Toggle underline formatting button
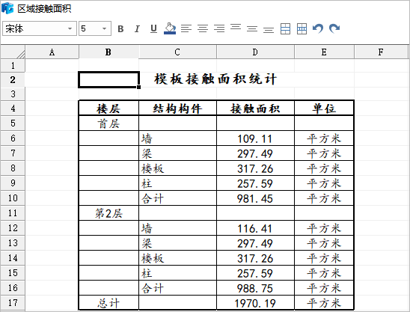This screenshot has height=312, width=410. (x=154, y=28)
